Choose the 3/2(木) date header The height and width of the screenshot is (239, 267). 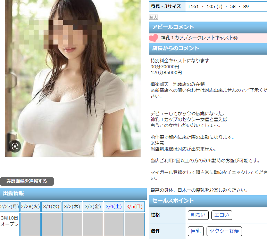[x=72, y=207]
